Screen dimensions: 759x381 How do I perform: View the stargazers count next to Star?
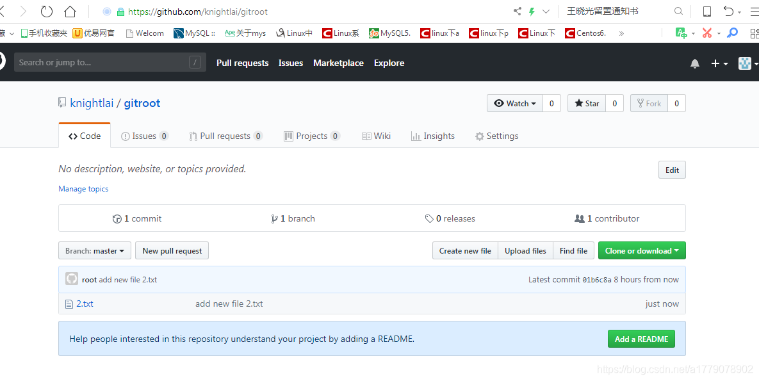[x=615, y=103]
